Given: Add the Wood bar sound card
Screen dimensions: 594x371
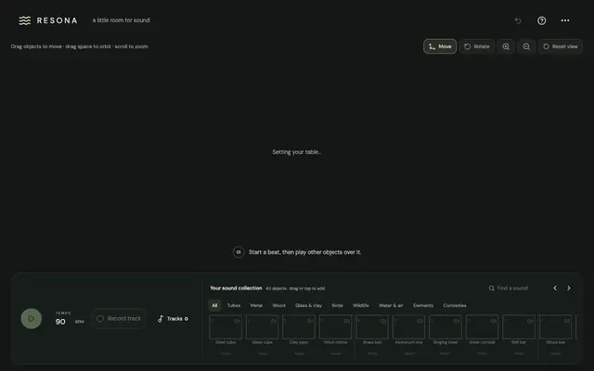Looking at the screenshot, I should coord(556,327).
